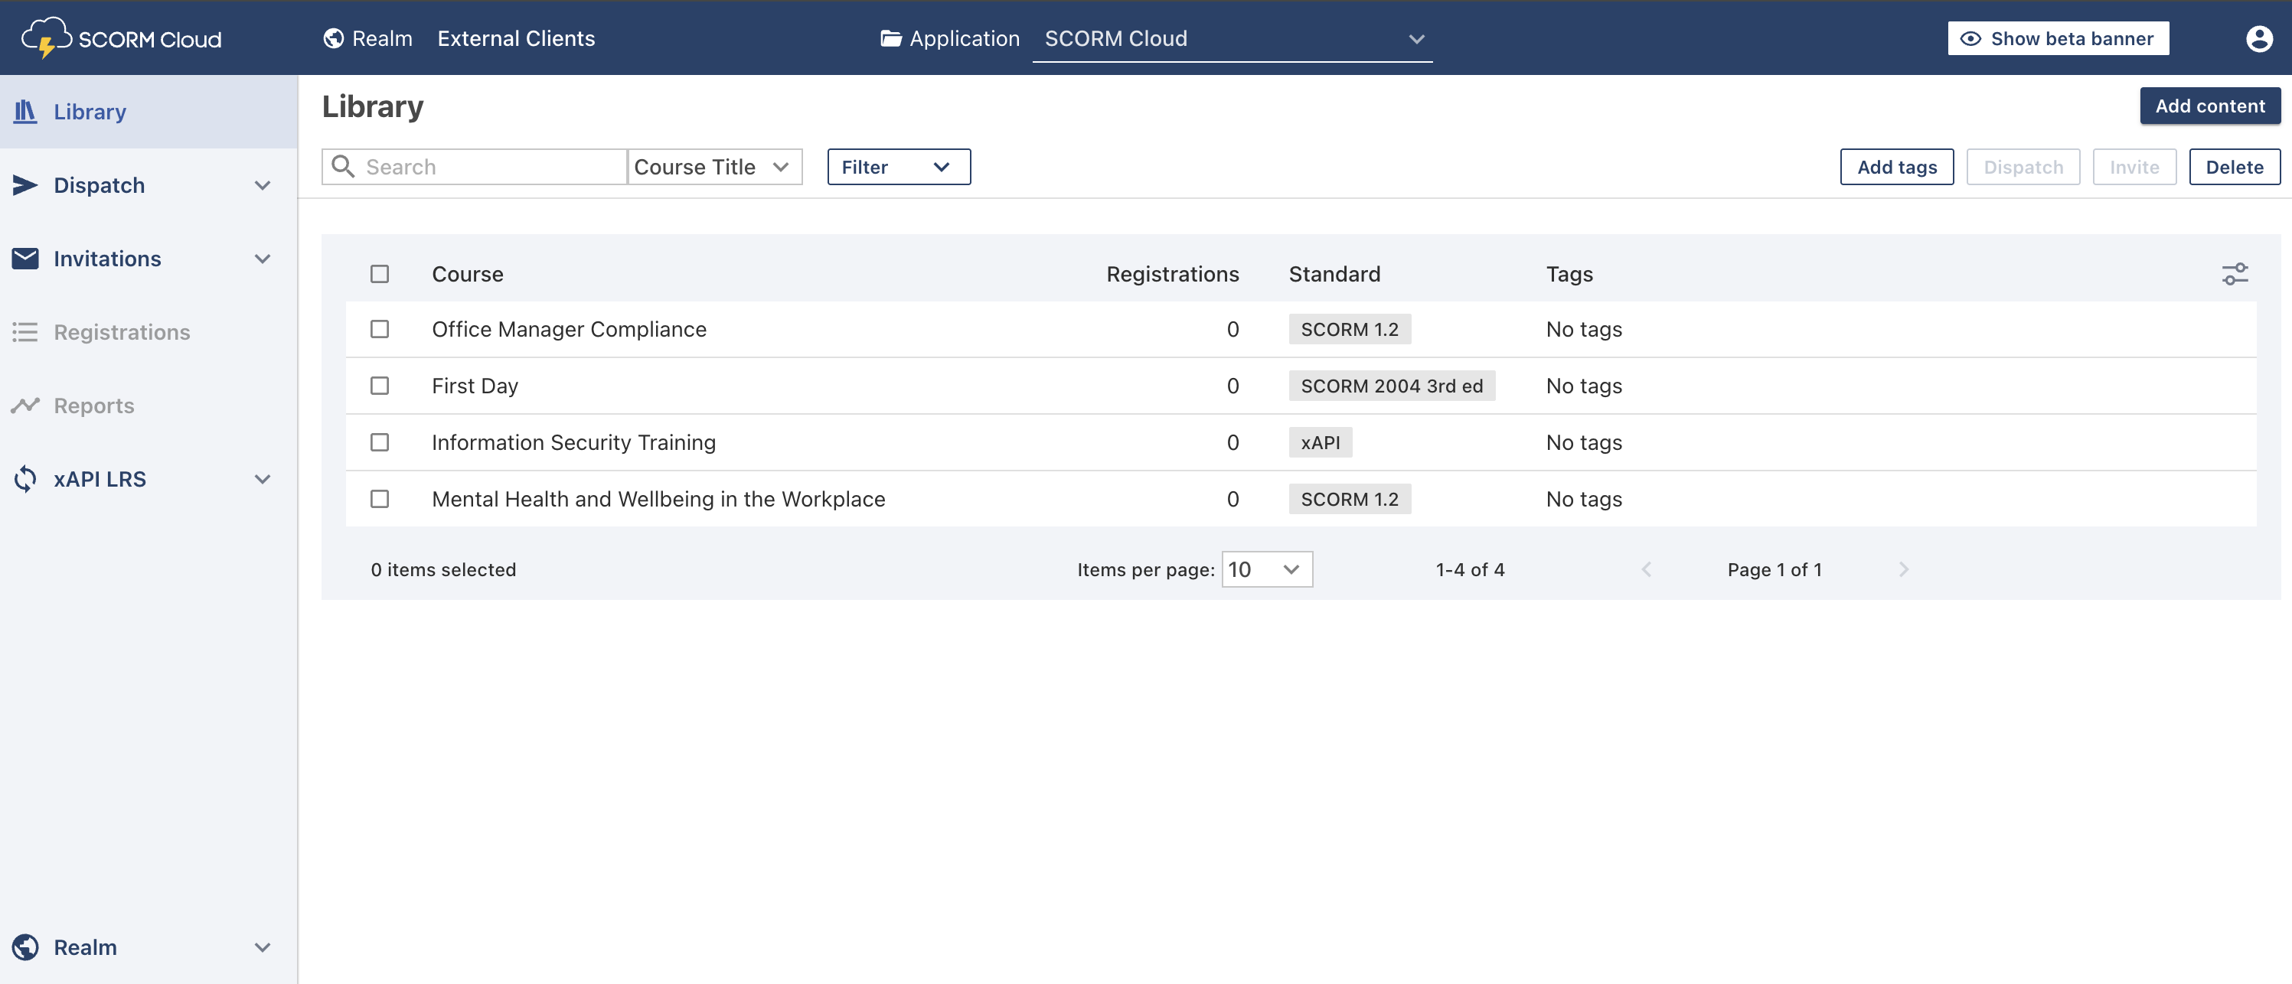Image resolution: width=2292 pixels, height=984 pixels.
Task: Select the Reports chart icon
Action: pos(26,405)
